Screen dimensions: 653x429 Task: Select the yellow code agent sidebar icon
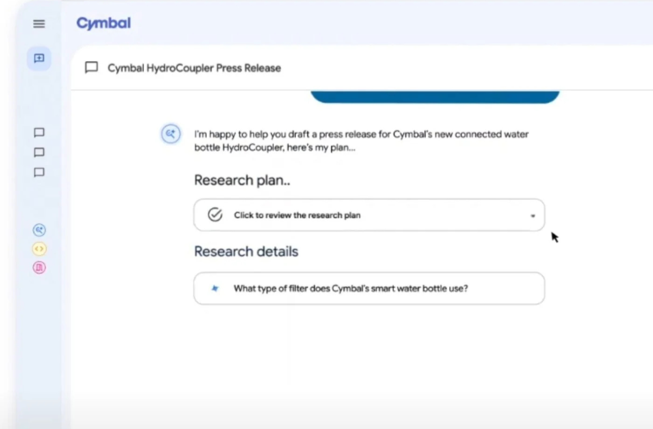[39, 248]
